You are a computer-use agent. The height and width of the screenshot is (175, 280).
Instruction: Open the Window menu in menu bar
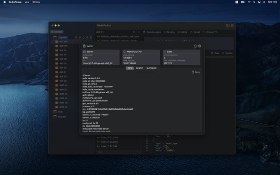36,2
